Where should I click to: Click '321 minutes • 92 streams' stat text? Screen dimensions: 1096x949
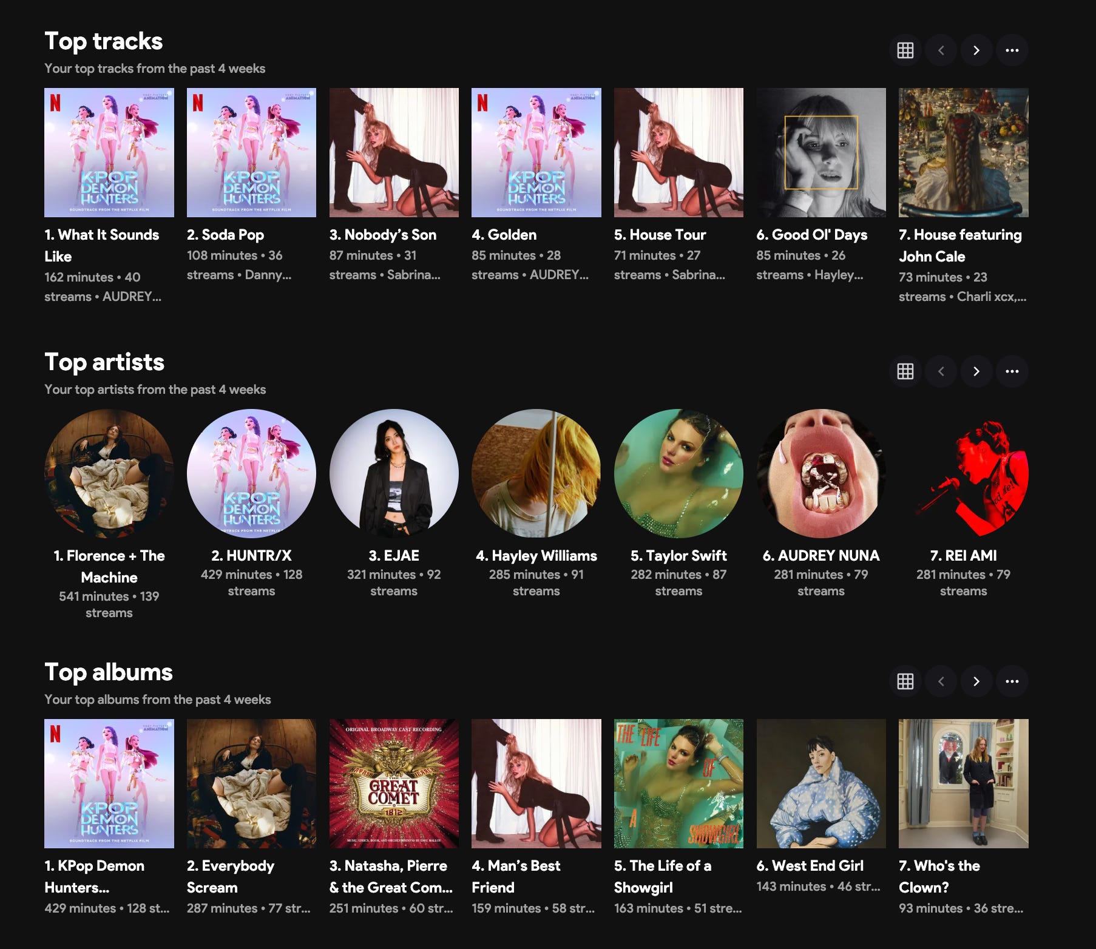click(x=394, y=583)
